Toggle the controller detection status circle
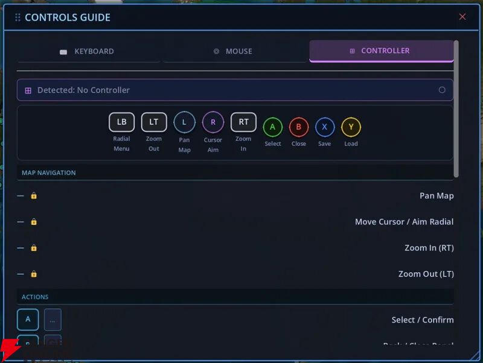The height and width of the screenshot is (363, 483). (x=442, y=90)
